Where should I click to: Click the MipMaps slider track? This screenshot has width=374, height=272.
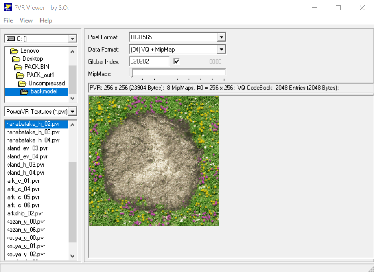click(178, 73)
